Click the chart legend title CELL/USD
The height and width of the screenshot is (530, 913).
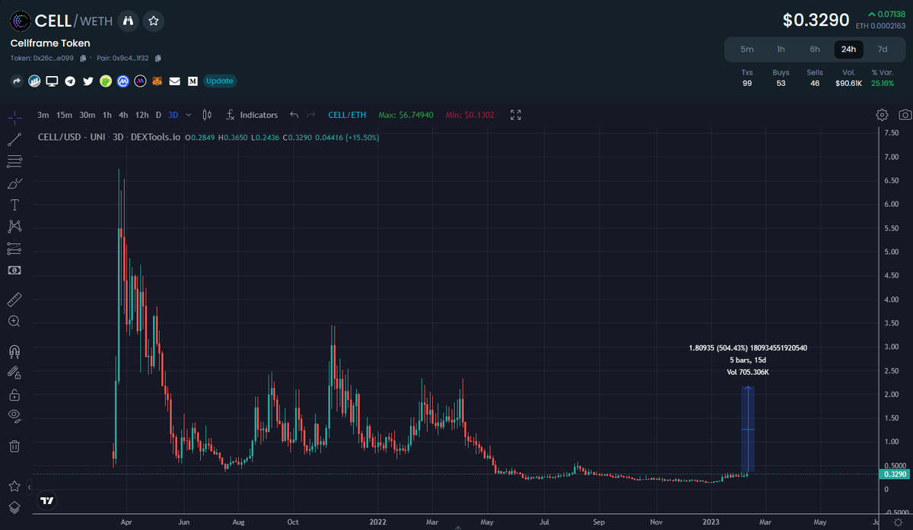click(x=109, y=138)
